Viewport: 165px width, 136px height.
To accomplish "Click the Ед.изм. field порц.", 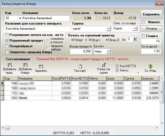I will tap(100, 51).
